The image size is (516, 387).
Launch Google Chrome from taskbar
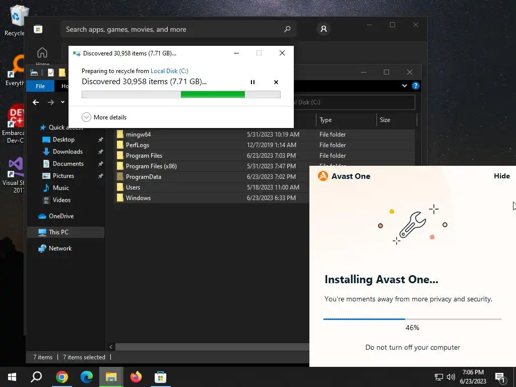[61, 377]
